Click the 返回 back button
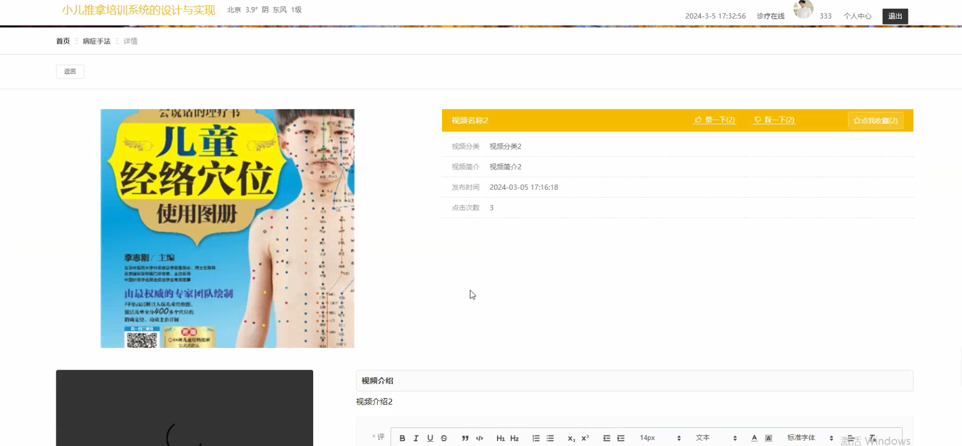This screenshot has width=962, height=446. [x=70, y=71]
